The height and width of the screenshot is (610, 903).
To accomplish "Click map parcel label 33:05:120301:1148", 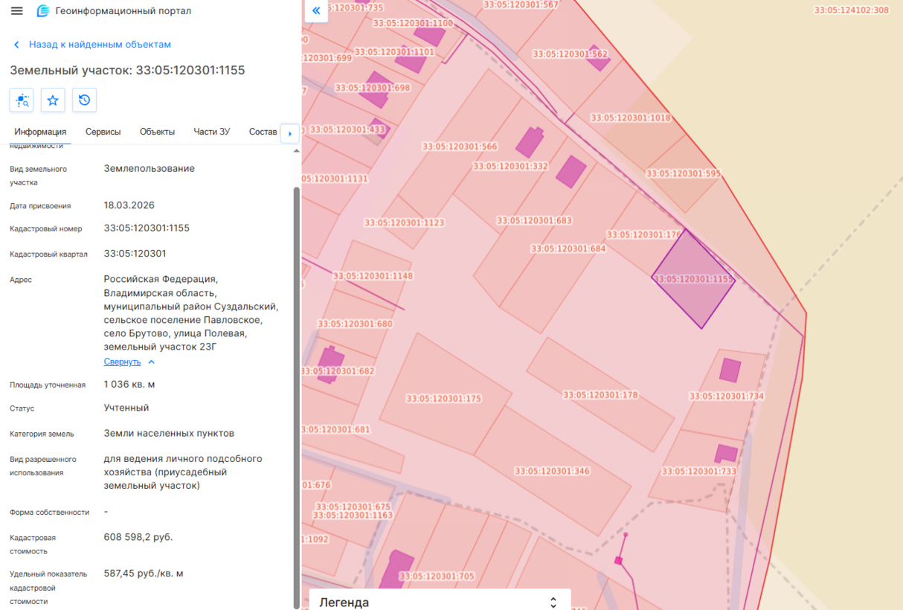I will click(x=373, y=276).
